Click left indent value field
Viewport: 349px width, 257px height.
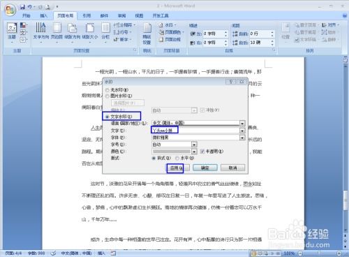[x=214, y=34]
